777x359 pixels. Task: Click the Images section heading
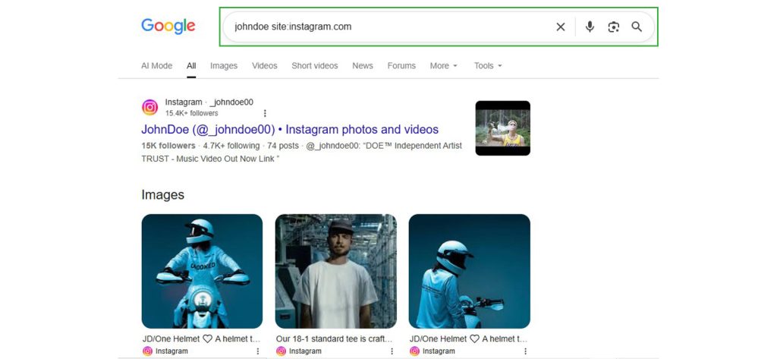click(162, 195)
